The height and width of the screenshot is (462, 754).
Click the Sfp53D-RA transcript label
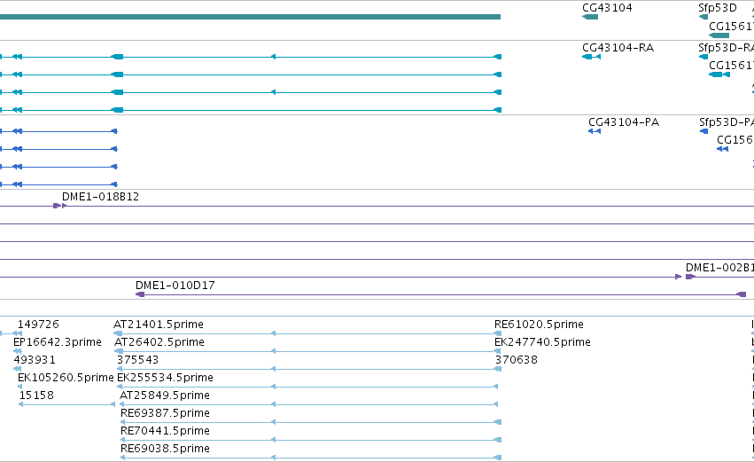click(727, 48)
